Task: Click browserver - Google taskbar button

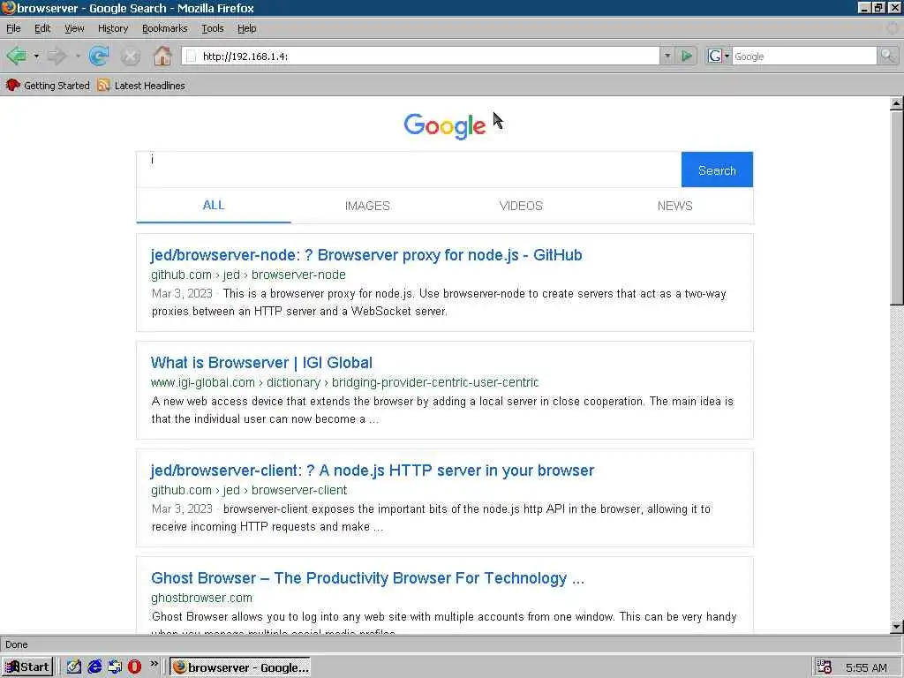Action: tap(240, 667)
